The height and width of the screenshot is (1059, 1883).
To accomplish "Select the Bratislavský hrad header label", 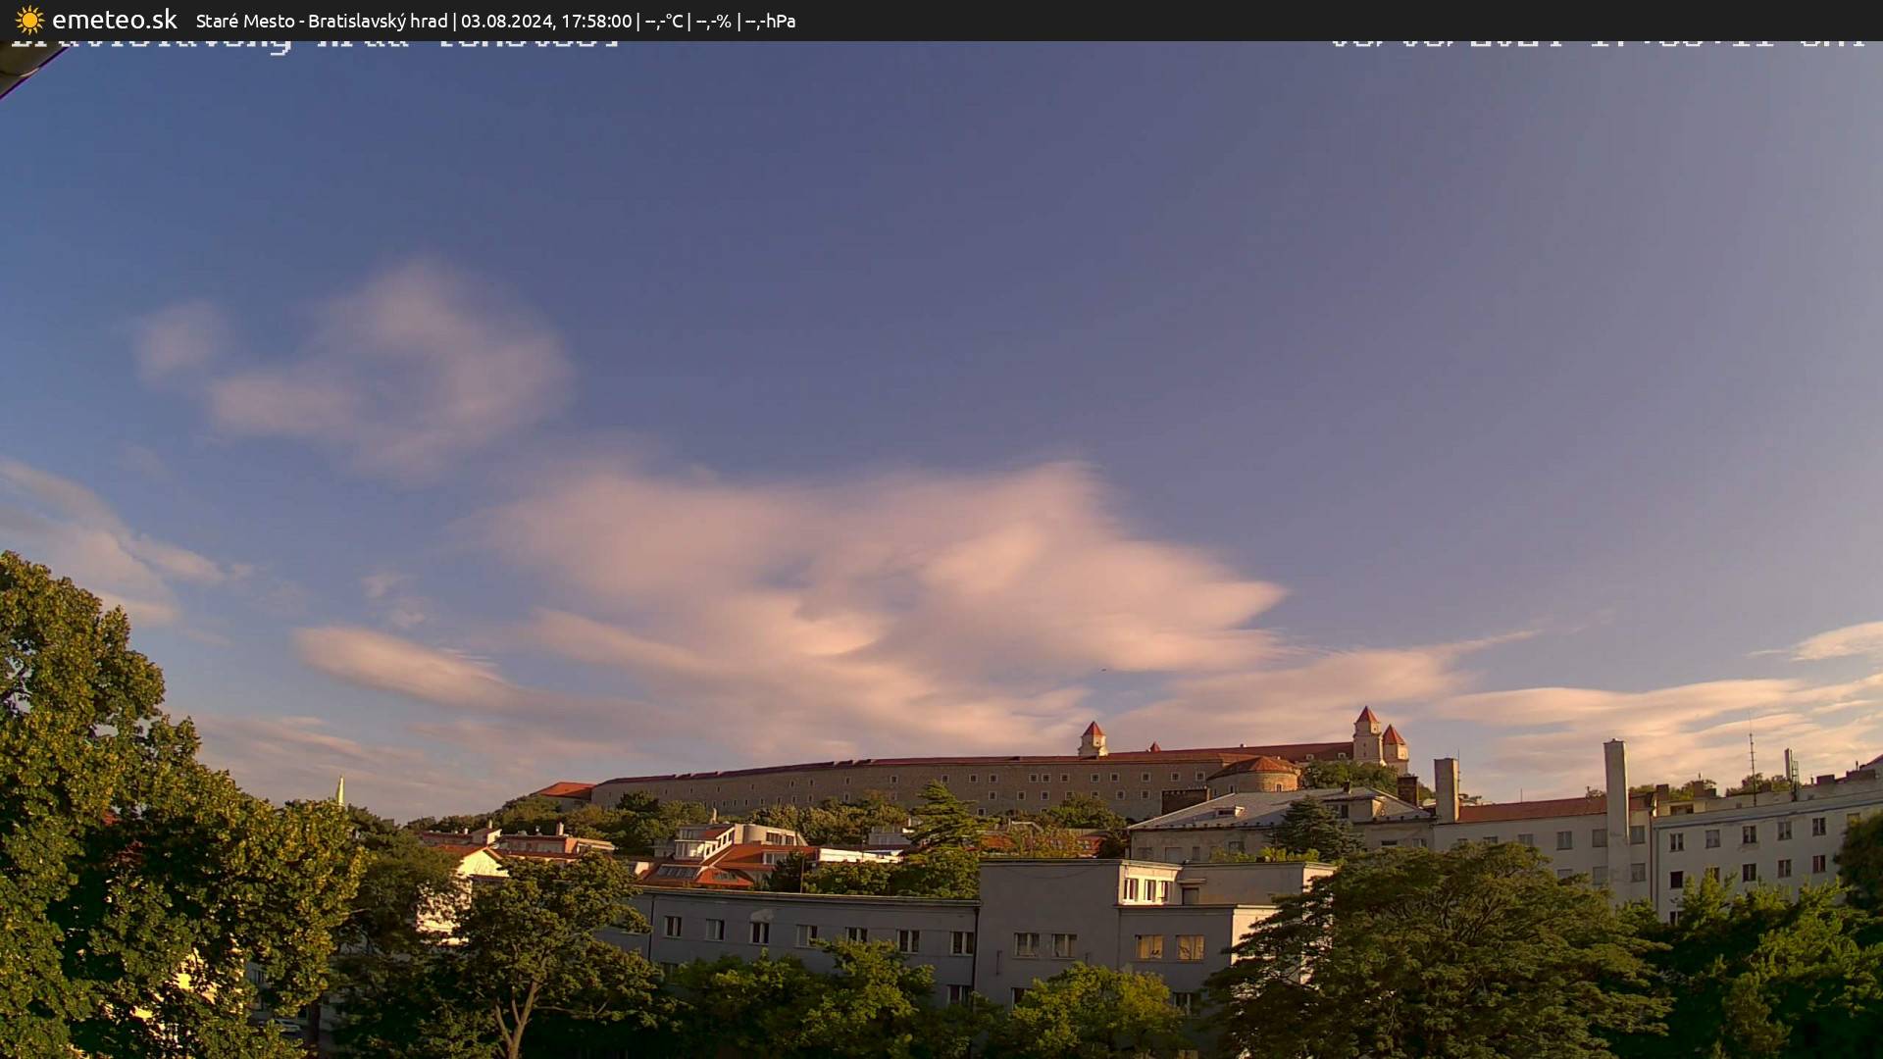I will click(381, 21).
